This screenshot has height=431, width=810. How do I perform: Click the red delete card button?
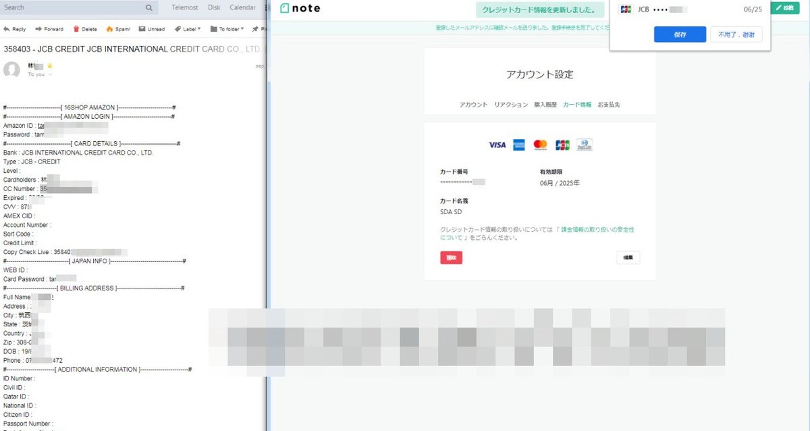click(451, 257)
